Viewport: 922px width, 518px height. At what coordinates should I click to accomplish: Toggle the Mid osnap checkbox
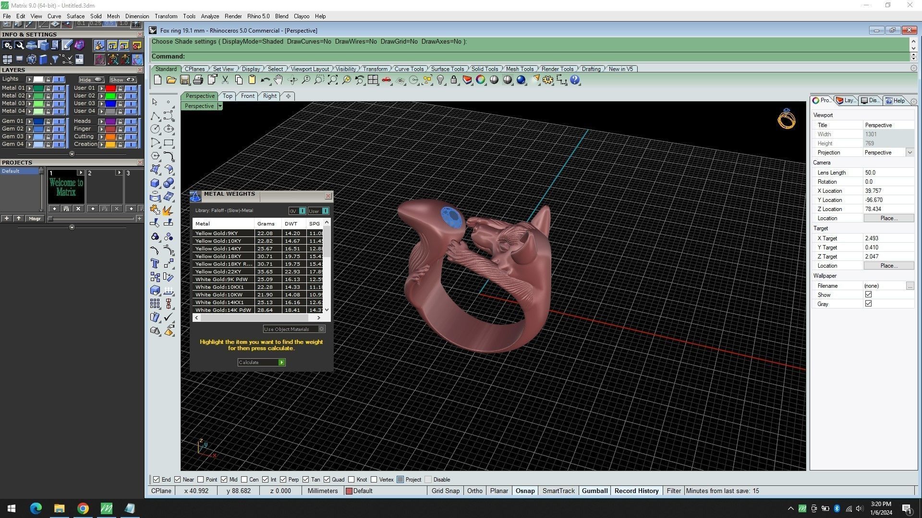[x=224, y=480]
